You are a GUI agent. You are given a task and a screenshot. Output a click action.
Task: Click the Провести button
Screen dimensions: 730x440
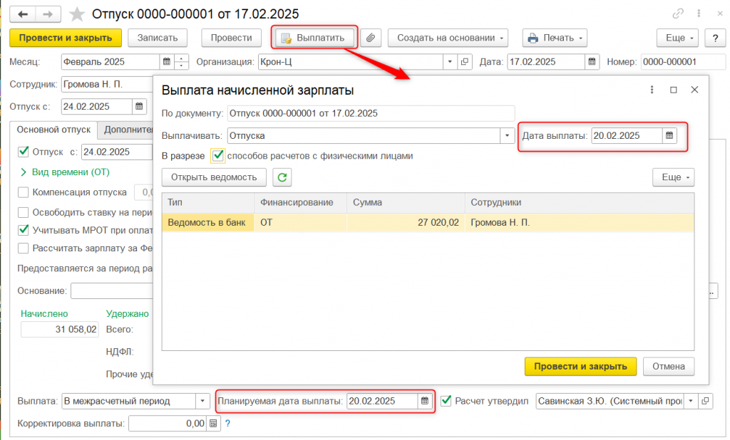click(x=231, y=38)
